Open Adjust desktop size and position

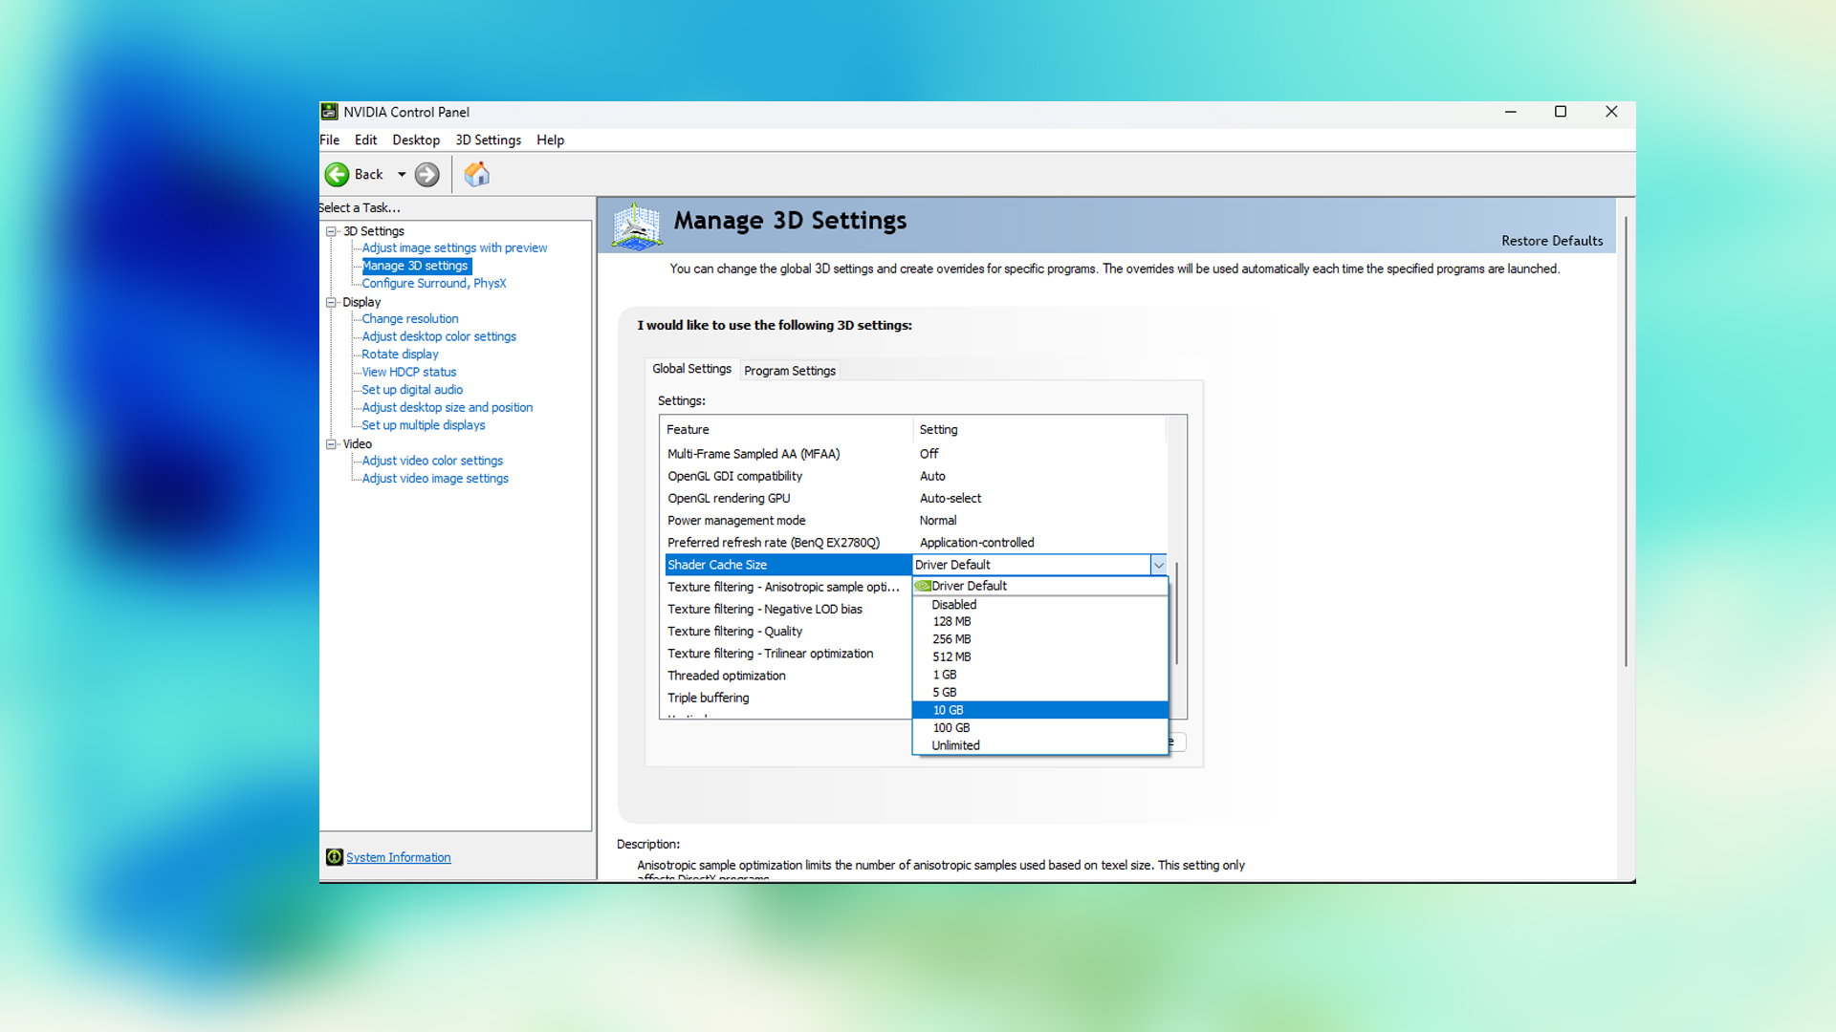point(448,407)
